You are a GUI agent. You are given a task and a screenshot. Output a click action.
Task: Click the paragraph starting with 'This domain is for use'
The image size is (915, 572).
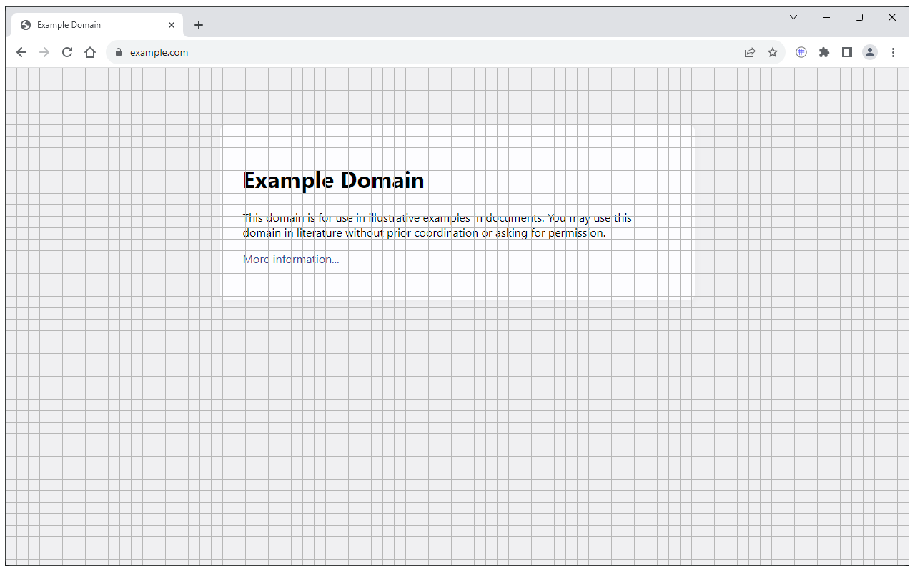[437, 225]
